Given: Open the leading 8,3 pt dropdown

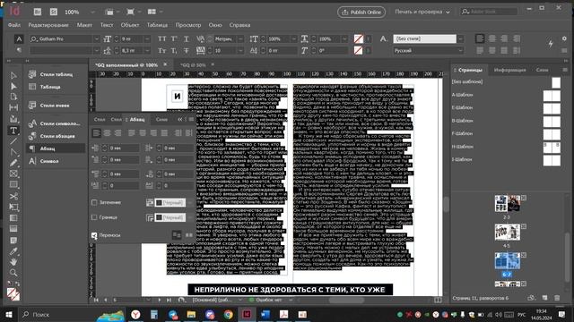Looking at the screenshot, I should (147, 50).
